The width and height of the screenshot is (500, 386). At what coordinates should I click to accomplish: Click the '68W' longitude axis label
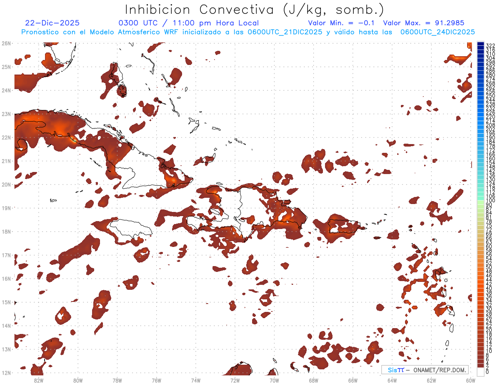tap(313, 380)
